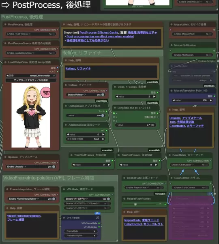219x244 pixels.
Task: Collapse the FrameInterpolation node dot
Action: (7, 190)
